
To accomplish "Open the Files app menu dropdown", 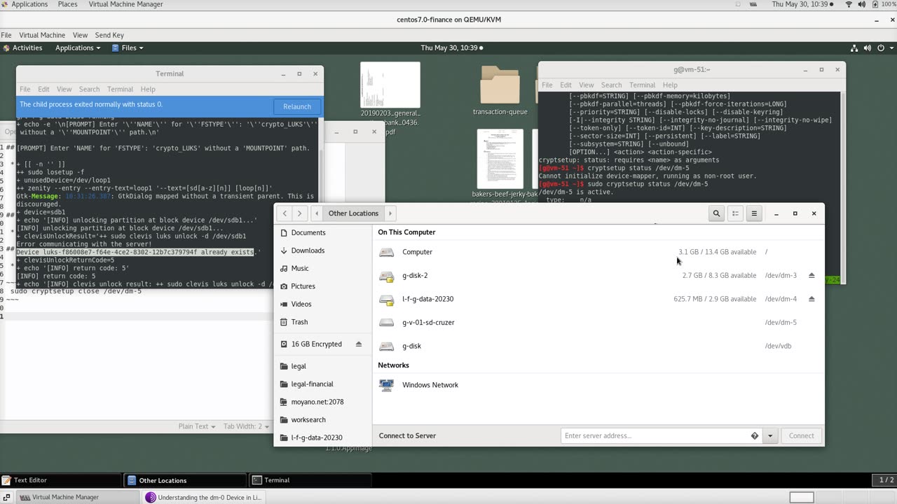I will pyautogui.click(x=128, y=48).
